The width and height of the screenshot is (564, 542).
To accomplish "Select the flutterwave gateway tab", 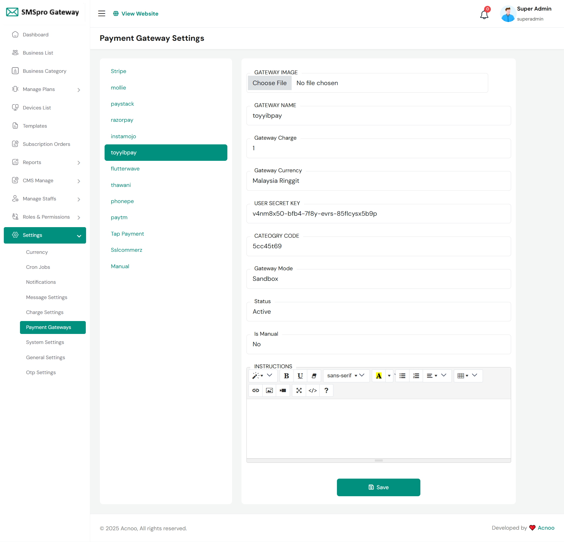I will pos(125,169).
